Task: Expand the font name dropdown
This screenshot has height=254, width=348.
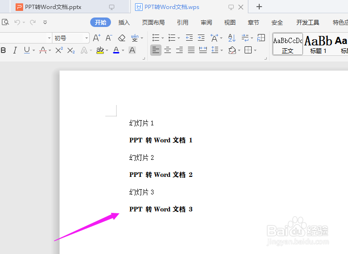Action: pos(49,38)
